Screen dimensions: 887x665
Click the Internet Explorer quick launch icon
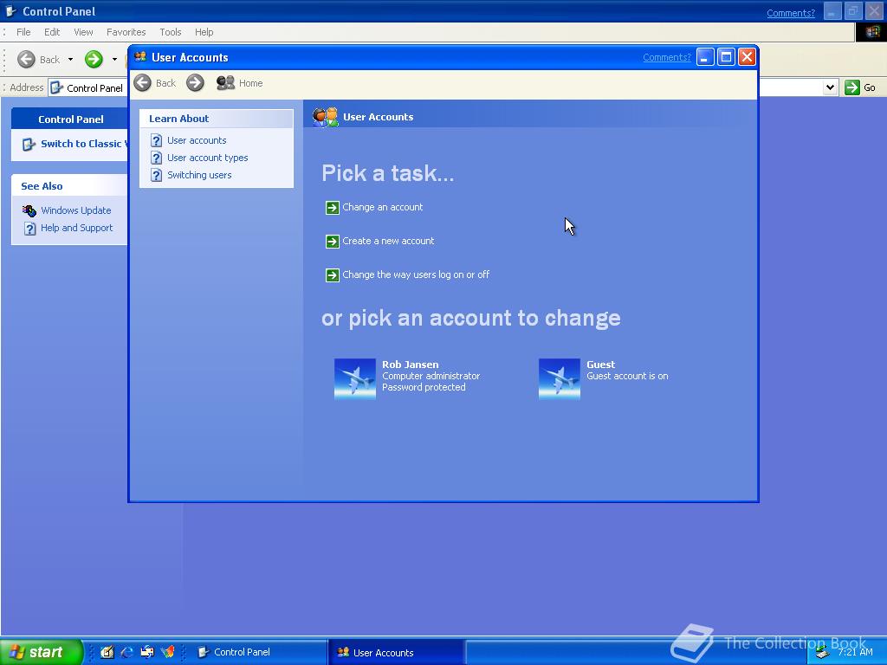[127, 652]
